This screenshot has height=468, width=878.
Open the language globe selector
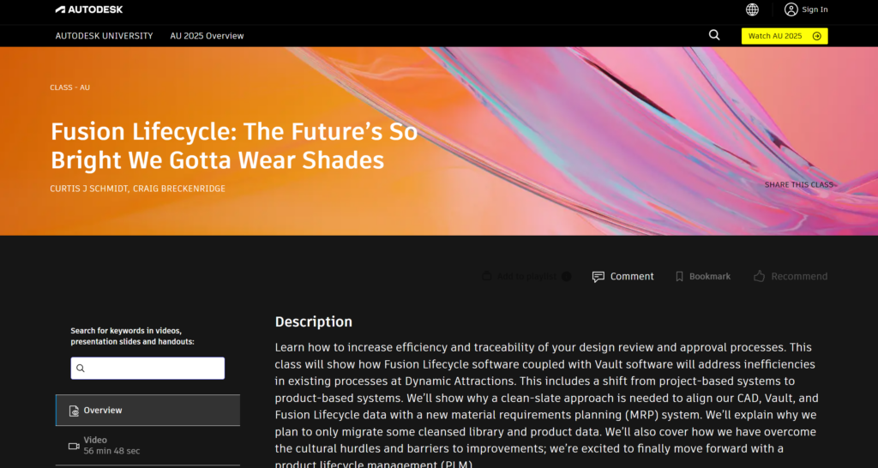click(x=752, y=9)
